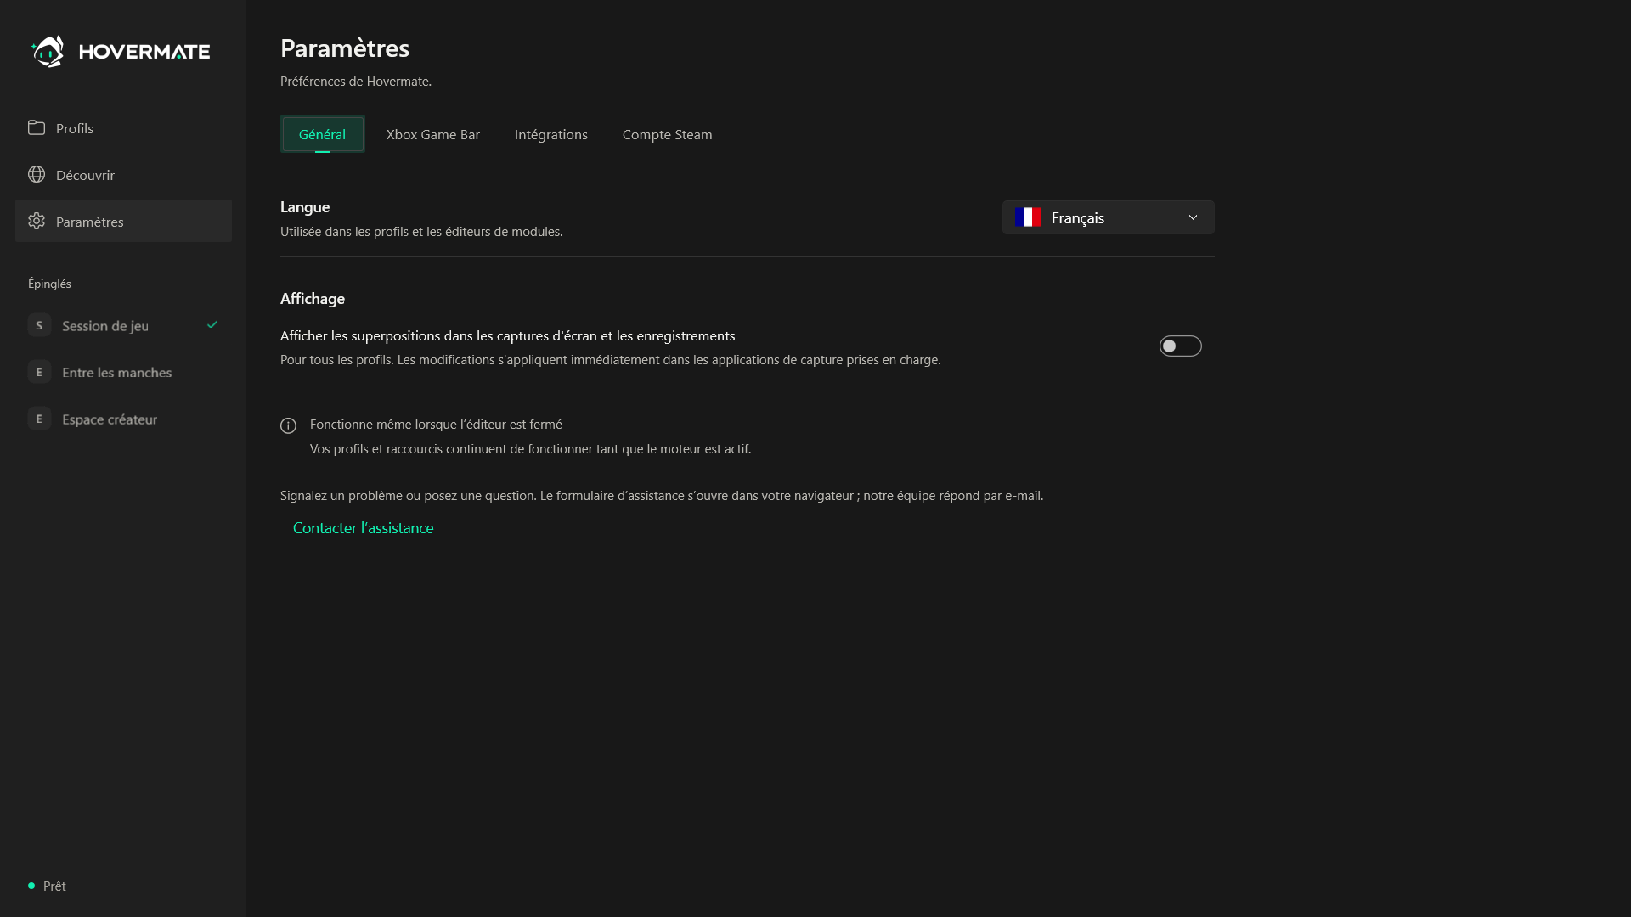
Task: Switch to the Xbox Game Bar tab
Action: point(433,134)
